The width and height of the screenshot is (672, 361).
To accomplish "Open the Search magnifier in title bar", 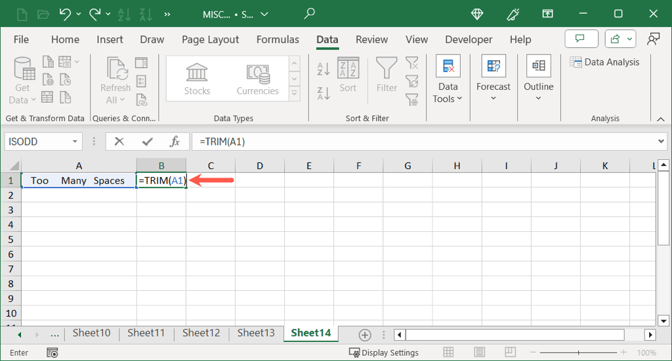I will pos(310,14).
